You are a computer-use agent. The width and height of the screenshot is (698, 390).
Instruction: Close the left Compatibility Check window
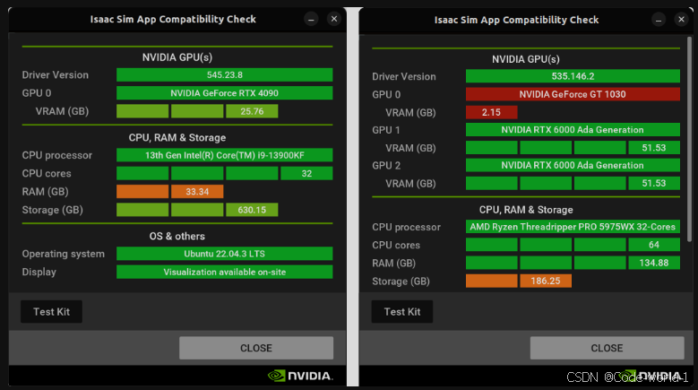point(334,19)
